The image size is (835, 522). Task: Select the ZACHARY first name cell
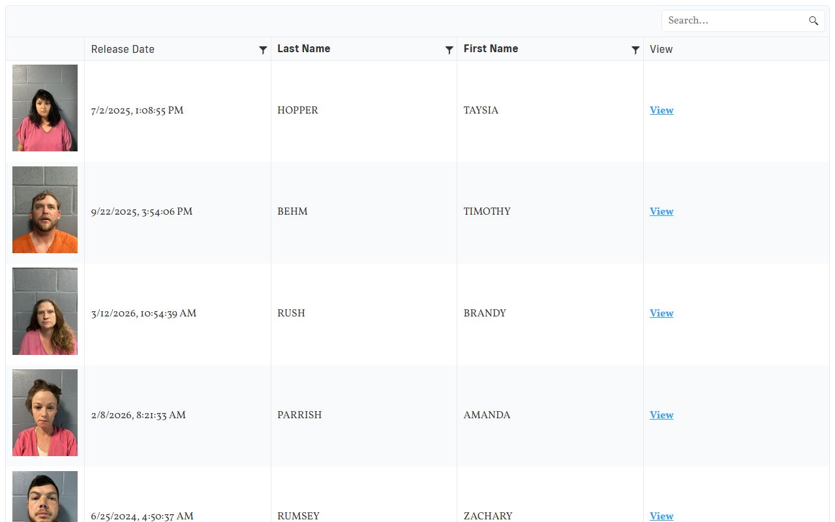[550, 495]
